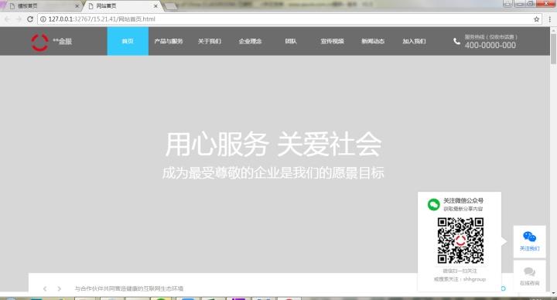Bookmark page with the star icon

click(x=536, y=19)
